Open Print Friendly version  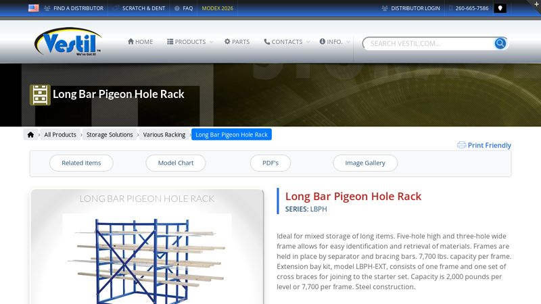[x=489, y=145]
